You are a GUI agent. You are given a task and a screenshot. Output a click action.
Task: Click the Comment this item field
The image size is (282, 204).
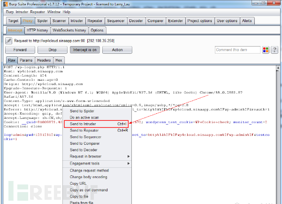click(x=237, y=50)
